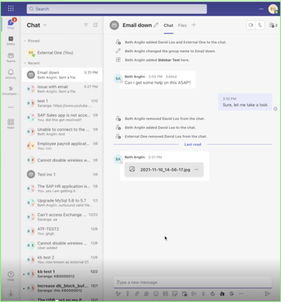Add a tab with the plus button
This screenshot has width=281, height=302.
click(x=193, y=25)
